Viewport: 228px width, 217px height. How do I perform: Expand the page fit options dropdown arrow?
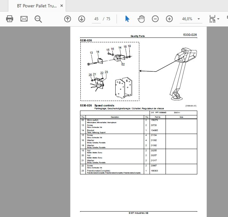(x=218, y=19)
